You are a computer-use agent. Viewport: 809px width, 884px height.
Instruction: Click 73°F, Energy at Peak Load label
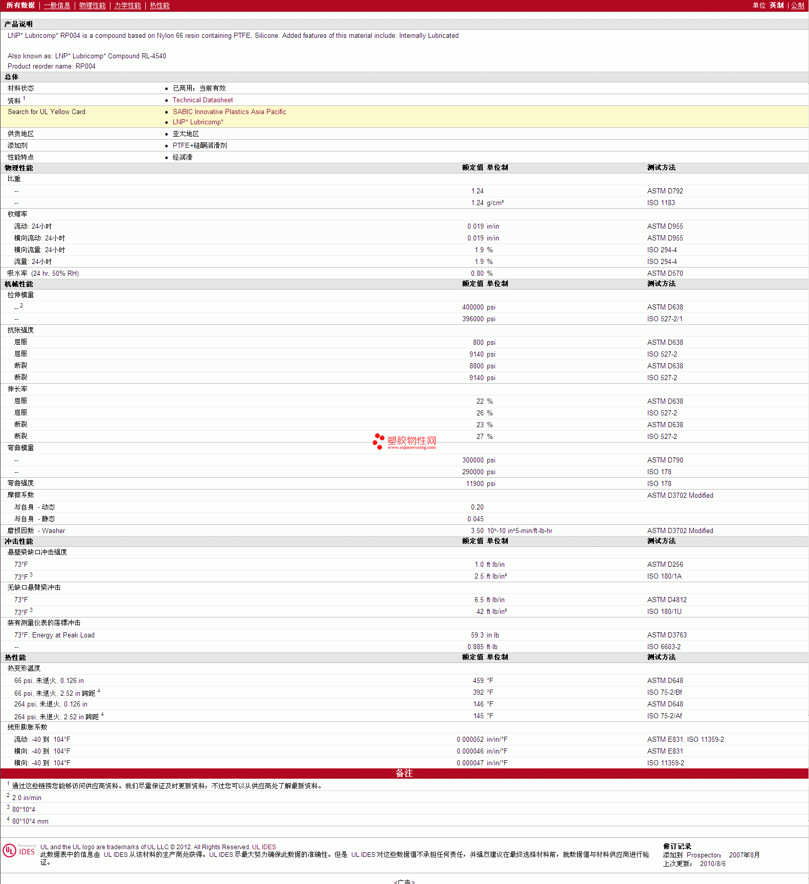[x=54, y=635]
